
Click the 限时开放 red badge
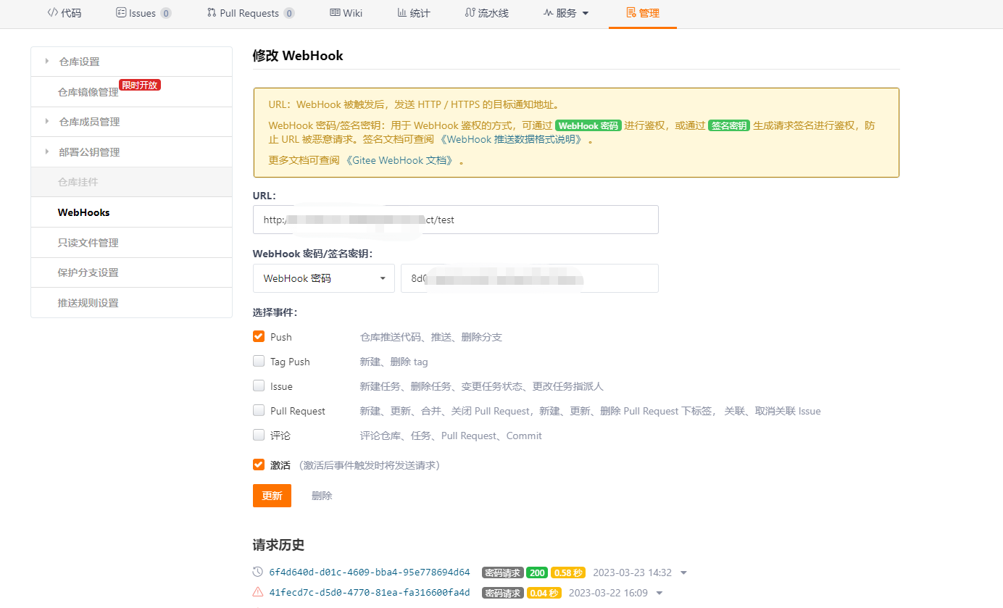coord(140,85)
